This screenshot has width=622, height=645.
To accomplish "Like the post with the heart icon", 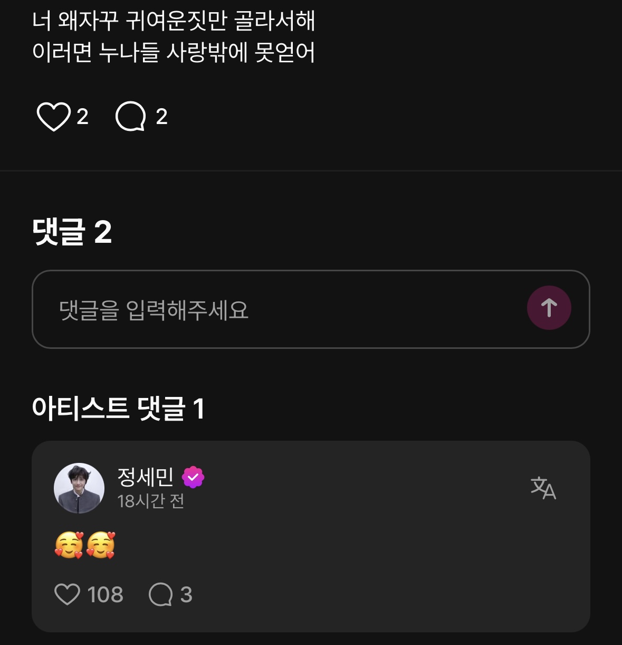I will click(53, 116).
